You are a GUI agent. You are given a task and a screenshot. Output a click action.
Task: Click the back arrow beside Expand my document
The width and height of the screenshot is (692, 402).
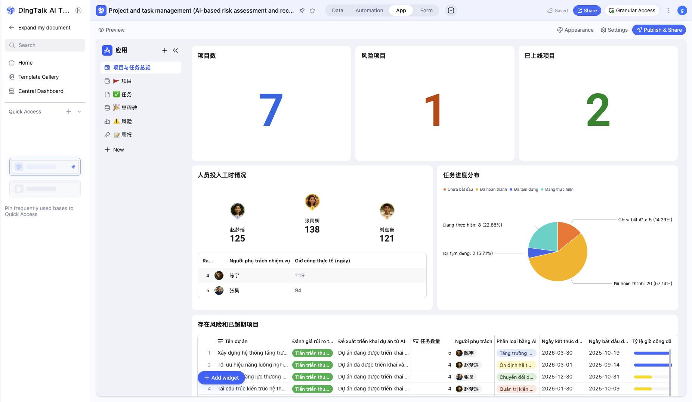click(x=12, y=28)
